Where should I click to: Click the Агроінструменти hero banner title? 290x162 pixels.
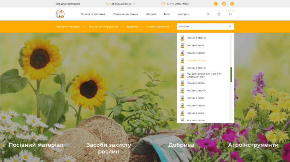click(x=253, y=145)
